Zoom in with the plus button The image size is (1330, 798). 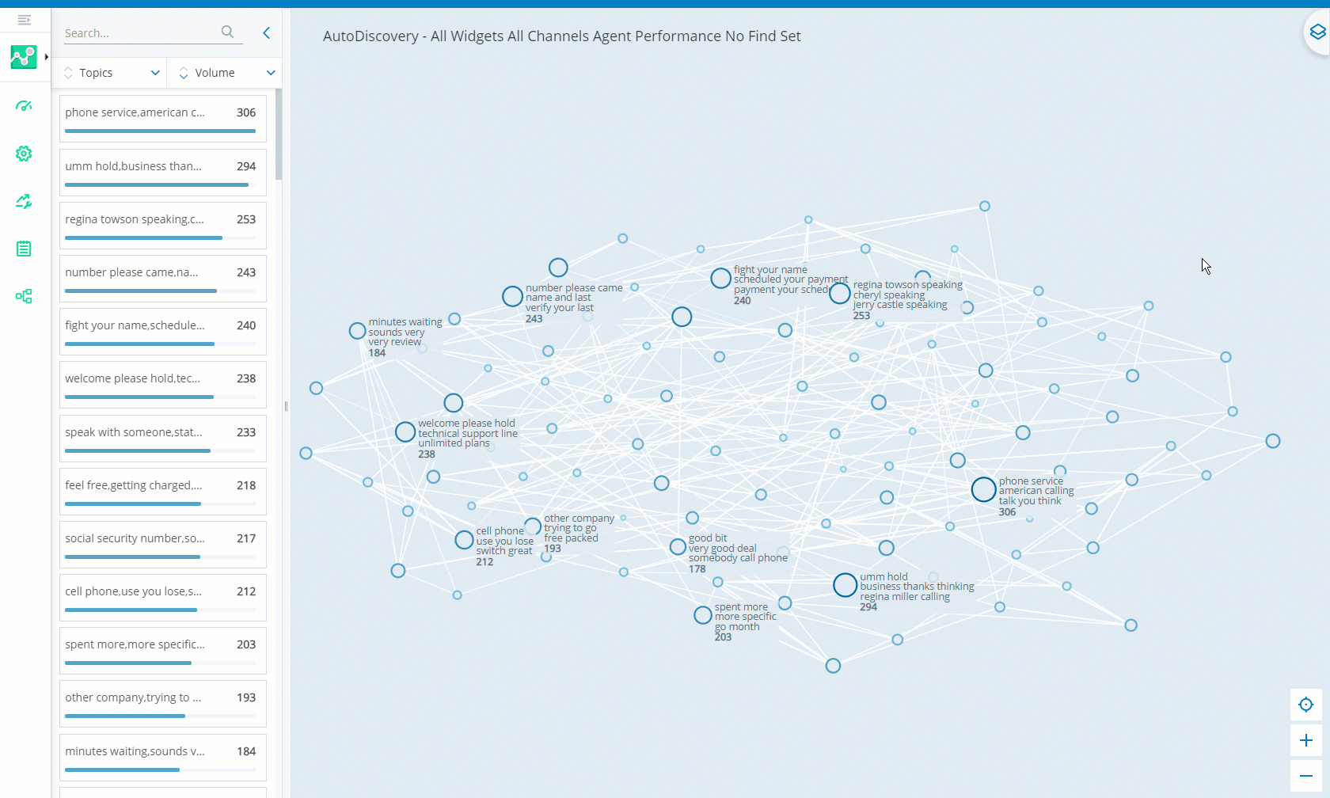pyautogui.click(x=1306, y=740)
